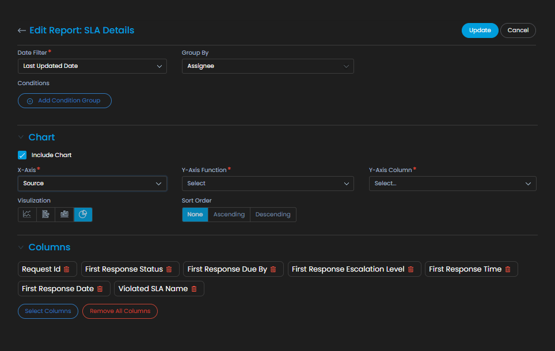The width and height of the screenshot is (555, 351).
Task: Select the vertical bar chart visualization
Action: point(64,215)
